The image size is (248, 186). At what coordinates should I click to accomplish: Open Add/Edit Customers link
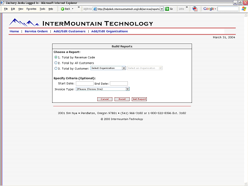[69, 31]
